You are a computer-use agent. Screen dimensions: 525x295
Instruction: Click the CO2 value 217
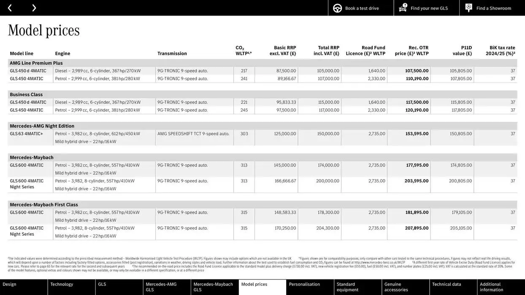[x=244, y=71]
